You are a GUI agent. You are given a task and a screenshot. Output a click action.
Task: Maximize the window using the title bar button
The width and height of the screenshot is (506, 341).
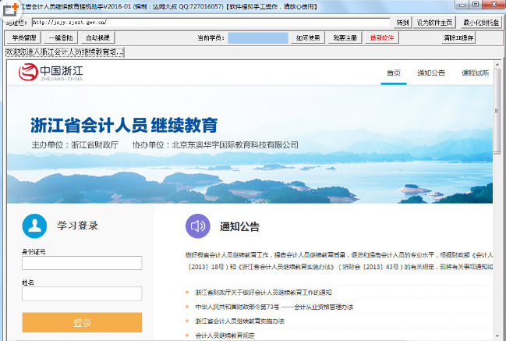476,4
